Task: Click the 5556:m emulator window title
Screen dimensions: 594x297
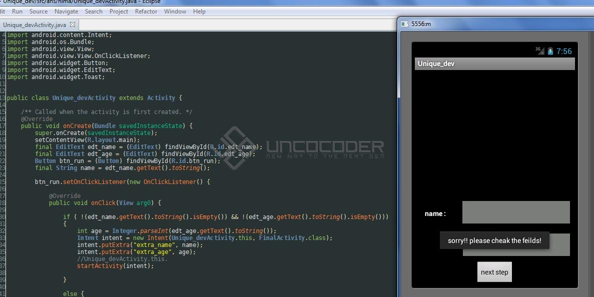Action: 421,24
